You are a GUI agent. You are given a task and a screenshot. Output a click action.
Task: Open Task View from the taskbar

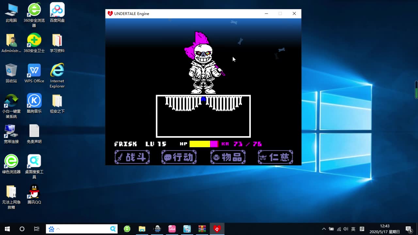37,229
